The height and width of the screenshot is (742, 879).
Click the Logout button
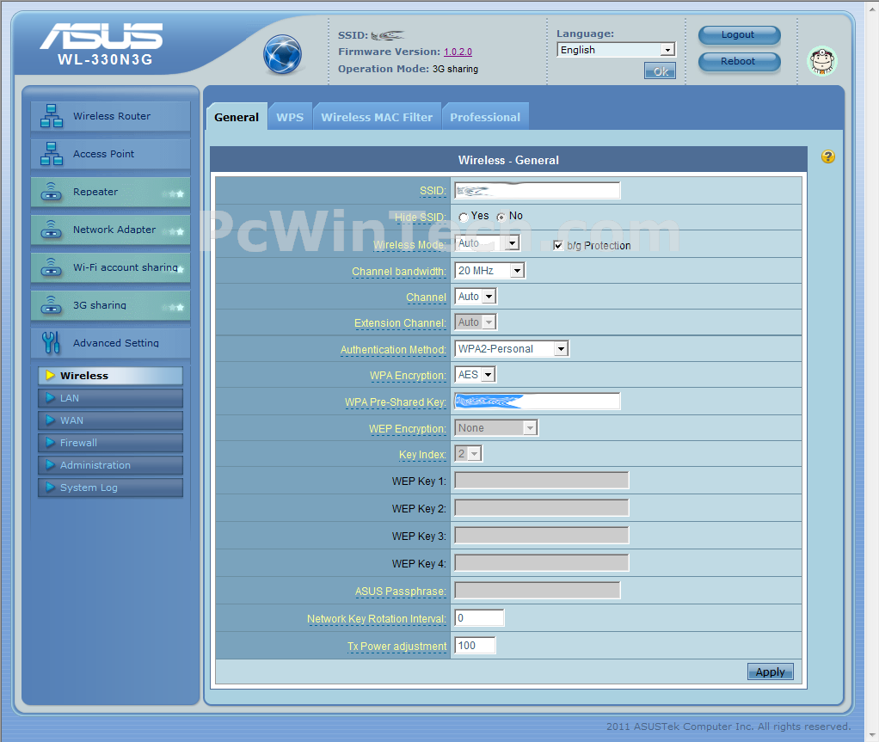click(739, 34)
